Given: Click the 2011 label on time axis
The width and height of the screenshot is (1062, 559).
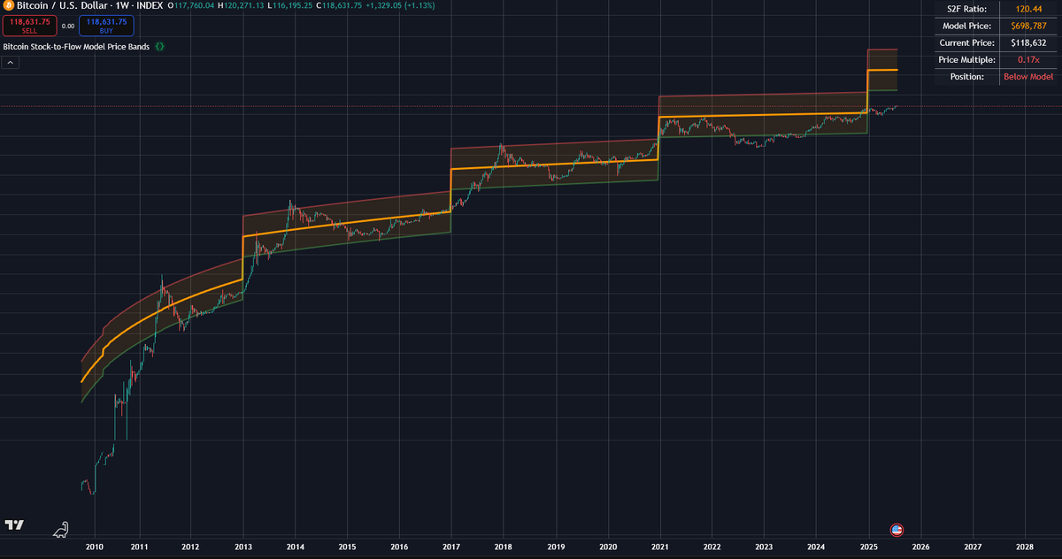Looking at the screenshot, I should click(138, 548).
